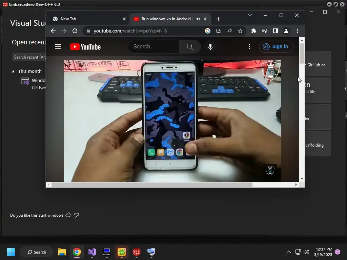The height and width of the screenshot is (260, 347).
Task: Select the Run windows xp in Android tab
Action: (170, 19)
